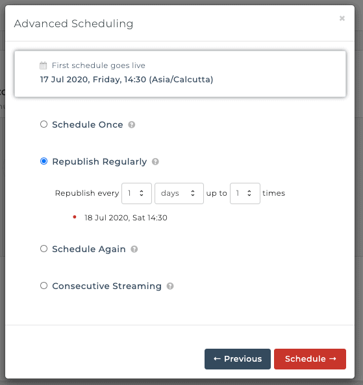
Task: Click the 18 Jul 2020 republish entry
Action: point(126,218)
